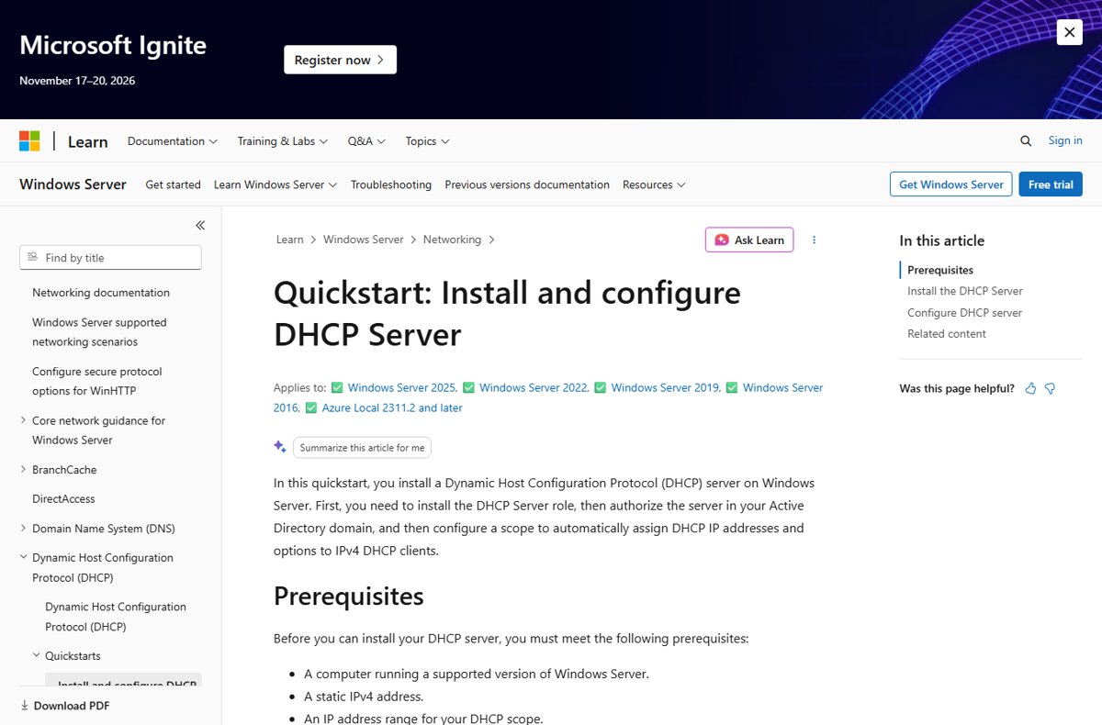Click Register now for Microsoft Ignite
The image size is (1102, 725).
pyautogui.click(x=340, y=60)
